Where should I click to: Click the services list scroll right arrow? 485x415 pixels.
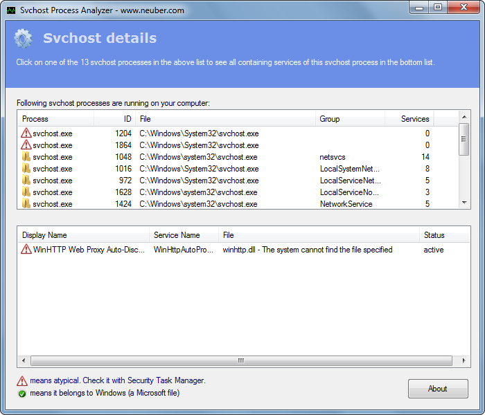point(464,360)
